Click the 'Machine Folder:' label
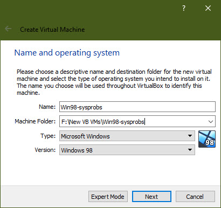 (35, 121)
